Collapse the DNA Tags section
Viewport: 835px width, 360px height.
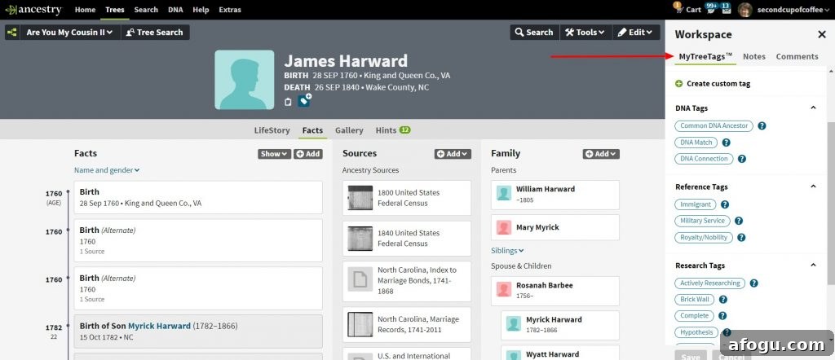[x=813, y=108]
